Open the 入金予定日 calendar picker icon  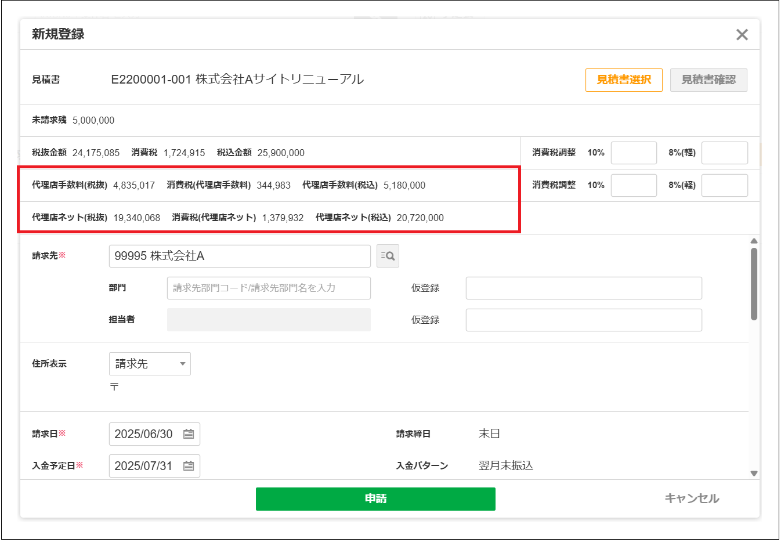pyautogui.click(x=189, y=466)
